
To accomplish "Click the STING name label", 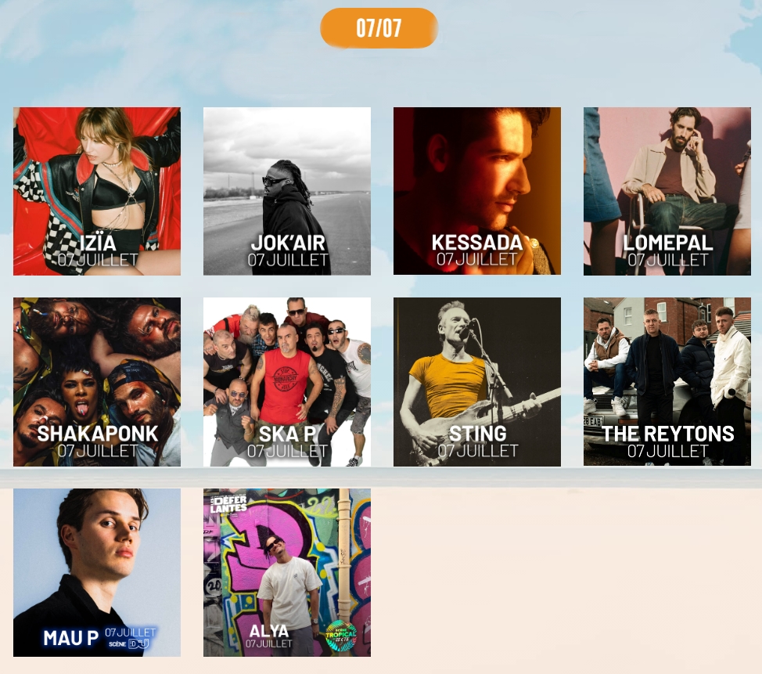I will tap(477, 434).
